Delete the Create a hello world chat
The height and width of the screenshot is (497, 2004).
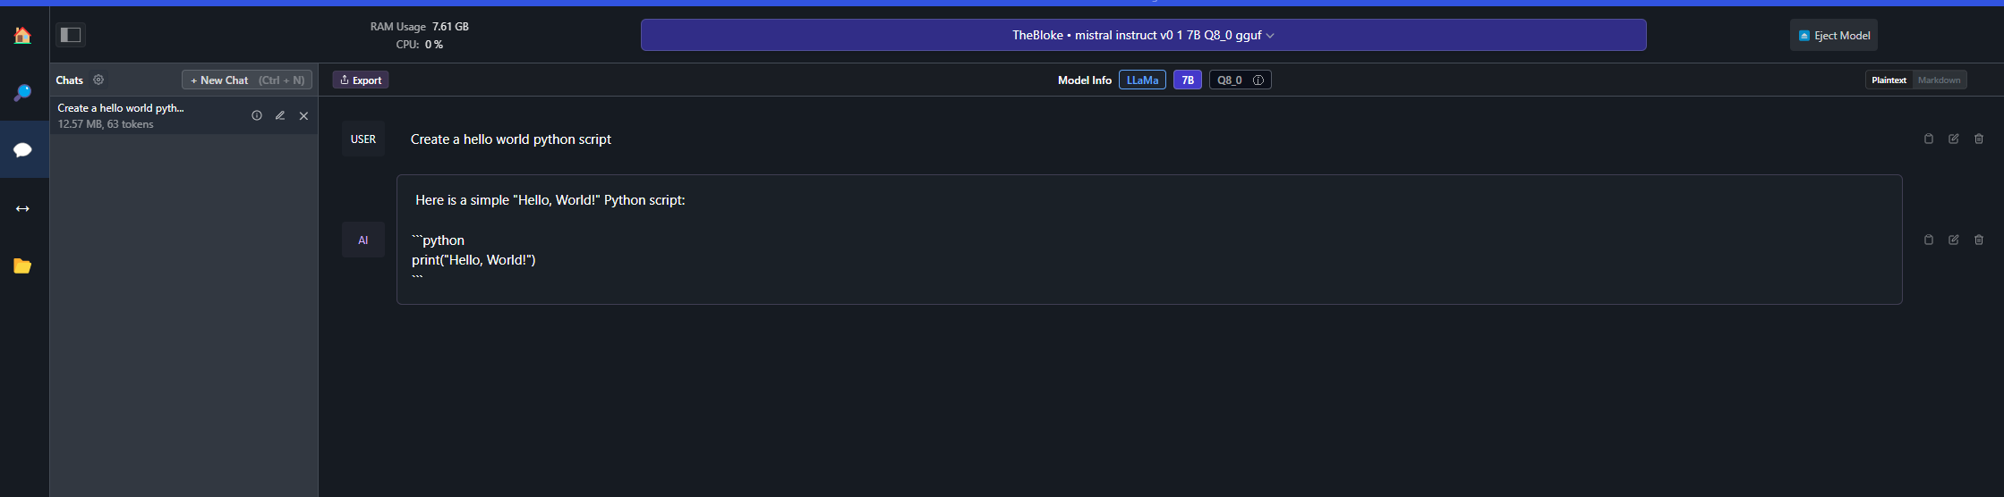pos(303,115)
